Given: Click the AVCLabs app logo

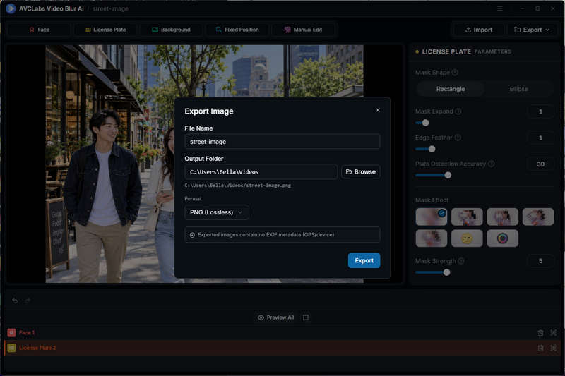Looking at the screenshot, I should click(11, 8).
